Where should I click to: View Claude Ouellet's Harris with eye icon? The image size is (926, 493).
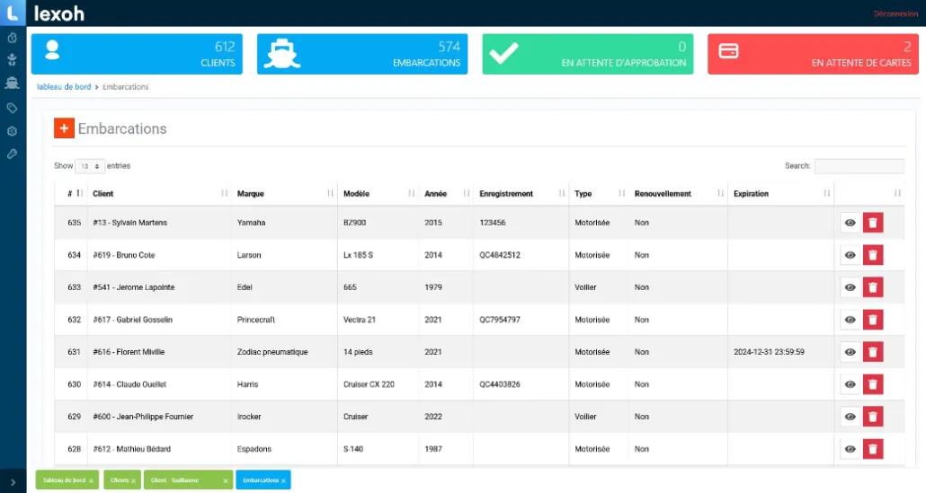tap(850, 384)
